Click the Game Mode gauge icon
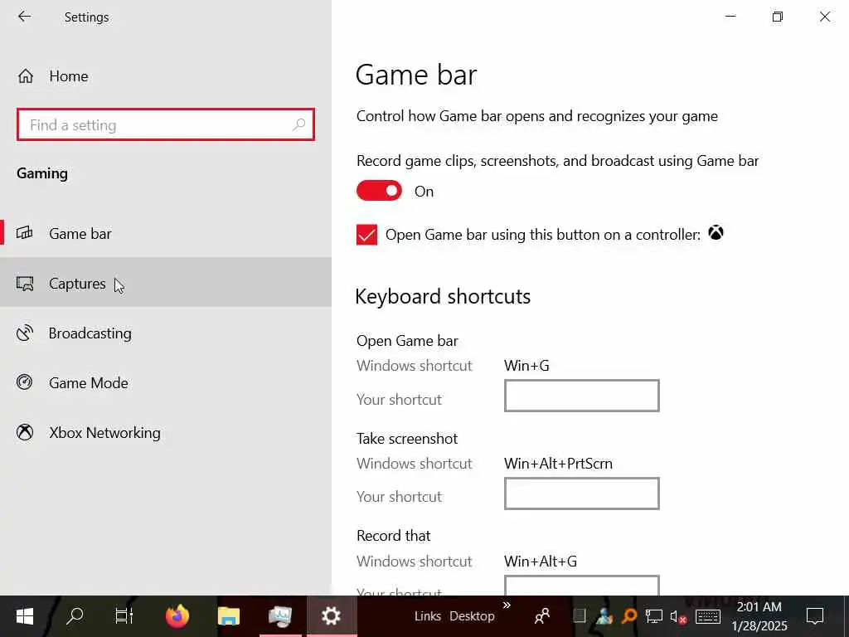 click(25, 382)
